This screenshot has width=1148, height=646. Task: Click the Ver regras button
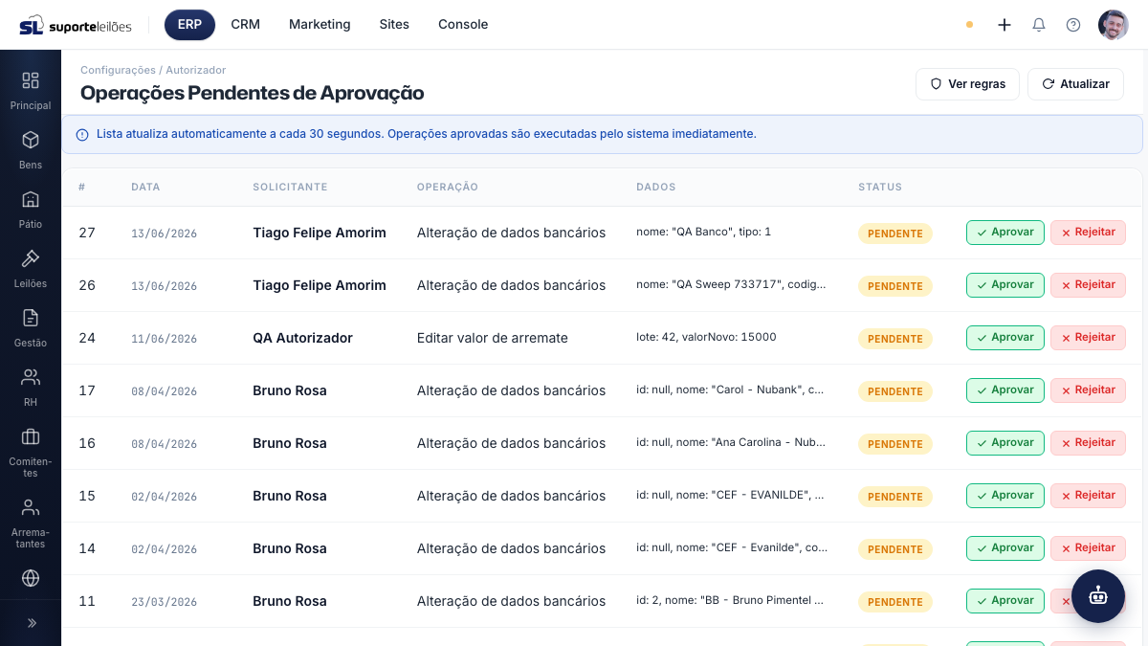click(x=967, y=84)
